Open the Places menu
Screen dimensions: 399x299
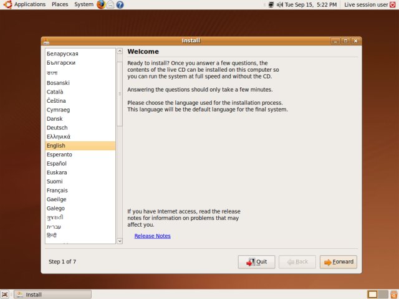(60, 4)
